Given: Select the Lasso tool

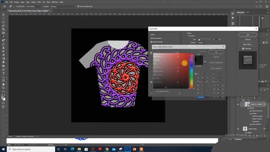Looking at the screenshot, I should [3, 22].
